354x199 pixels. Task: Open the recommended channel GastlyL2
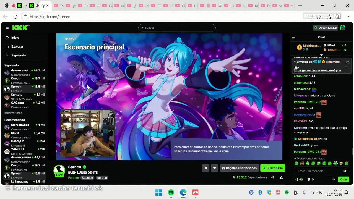[25, 143]
